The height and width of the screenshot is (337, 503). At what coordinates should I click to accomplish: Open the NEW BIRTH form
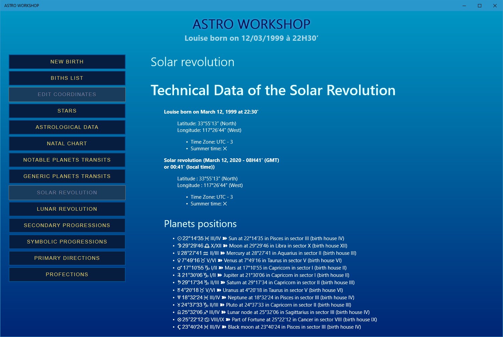tap(67, 62)
